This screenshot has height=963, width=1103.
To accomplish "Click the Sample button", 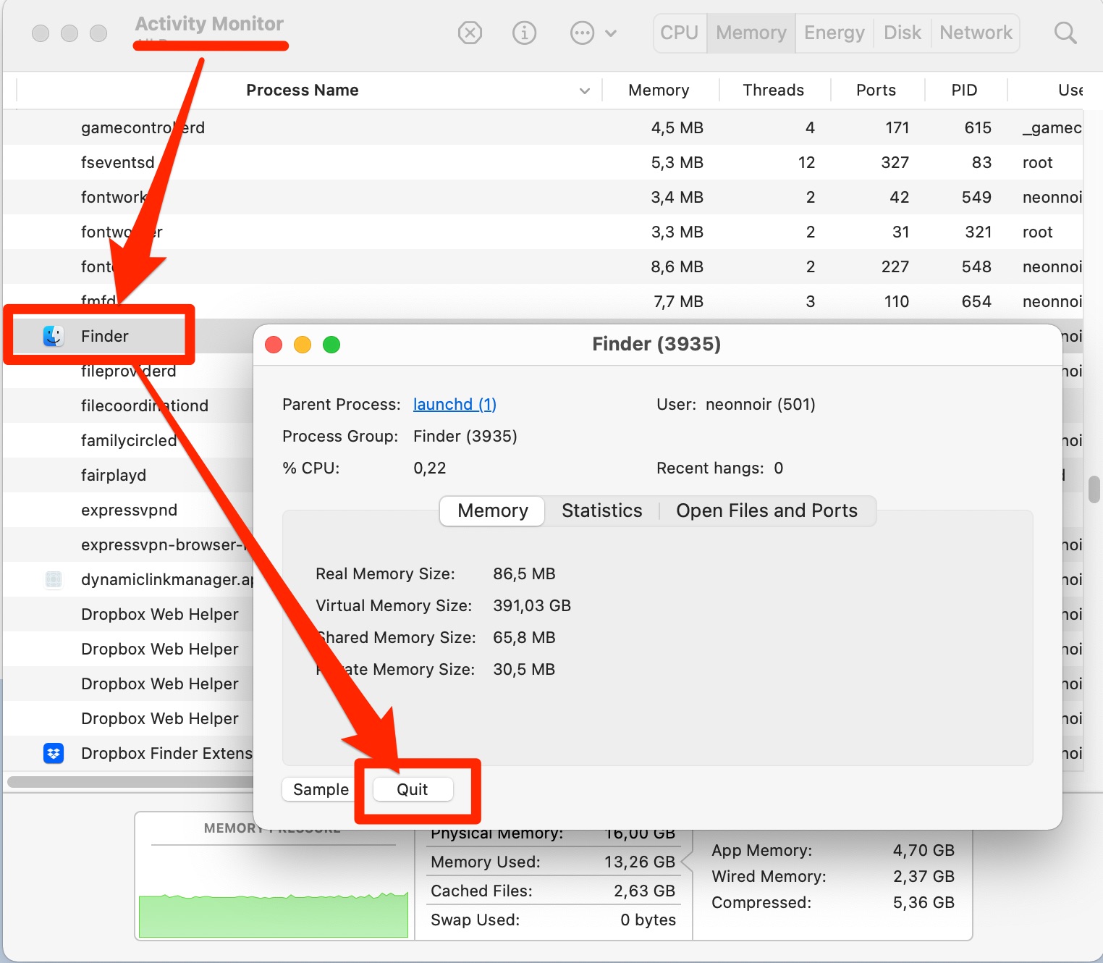I will point(321,789).
